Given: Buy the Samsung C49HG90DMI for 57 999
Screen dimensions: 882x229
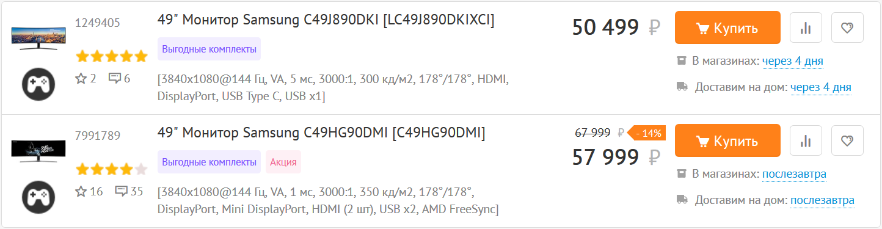Looking at the screenshot, I should pos(727,141).
